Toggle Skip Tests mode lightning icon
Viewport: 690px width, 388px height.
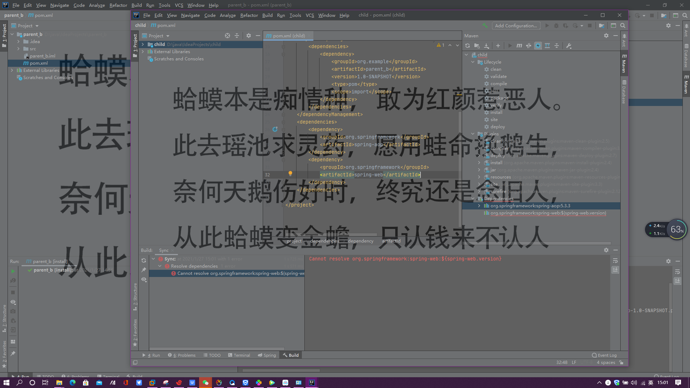tap(538, 46)
